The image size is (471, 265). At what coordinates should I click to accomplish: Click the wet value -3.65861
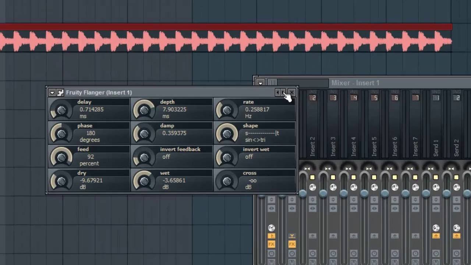[174, 180]
